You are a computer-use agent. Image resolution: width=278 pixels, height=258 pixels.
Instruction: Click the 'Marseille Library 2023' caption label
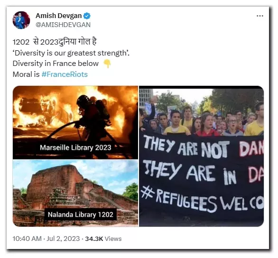tap(75, 147)
